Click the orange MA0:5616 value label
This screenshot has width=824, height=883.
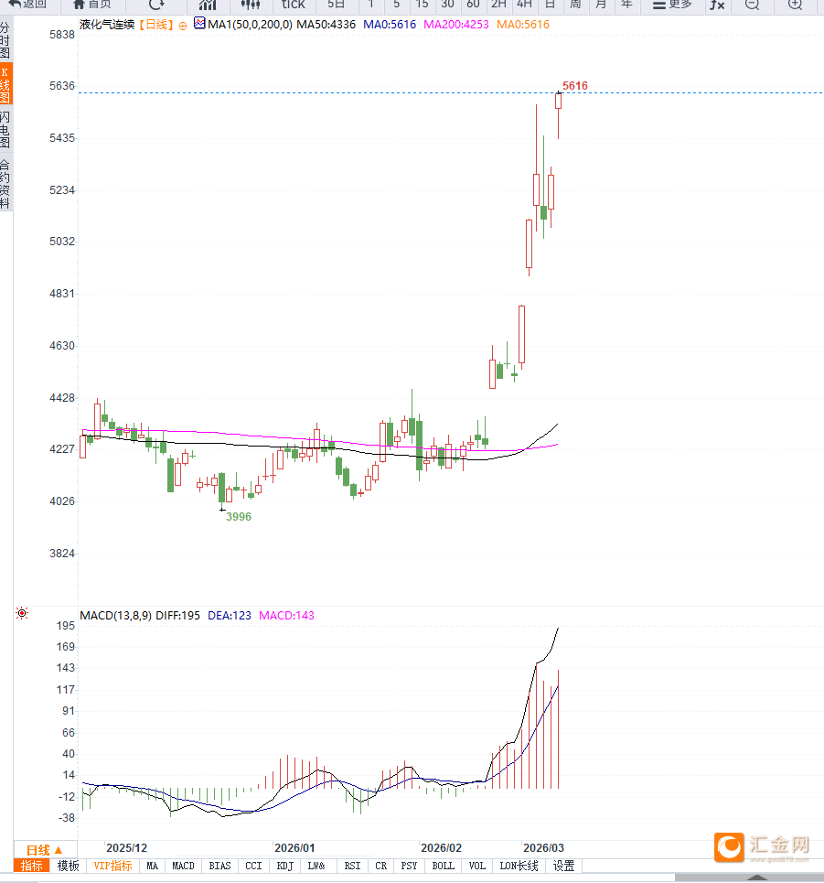(x=523, y=24)
